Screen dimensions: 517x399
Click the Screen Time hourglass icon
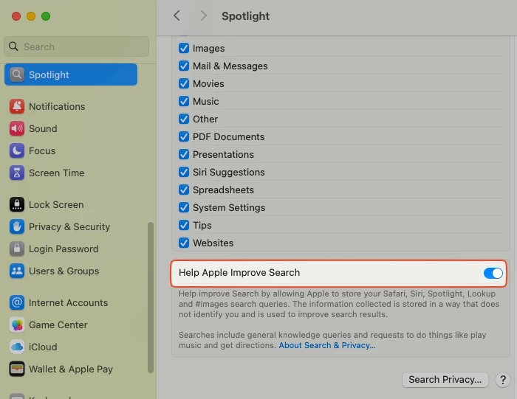tap(17, 173)
